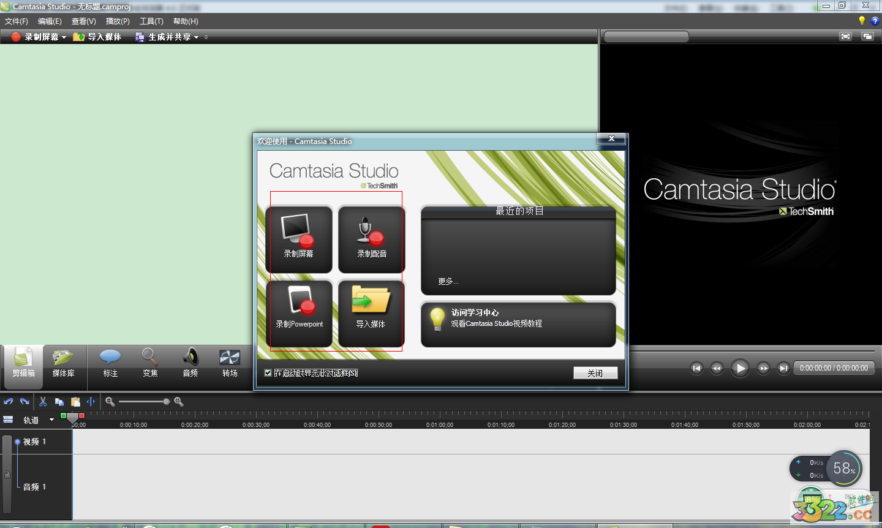Click the Import Media folder tile in dialog
The image size is (882, 528).
372,313
